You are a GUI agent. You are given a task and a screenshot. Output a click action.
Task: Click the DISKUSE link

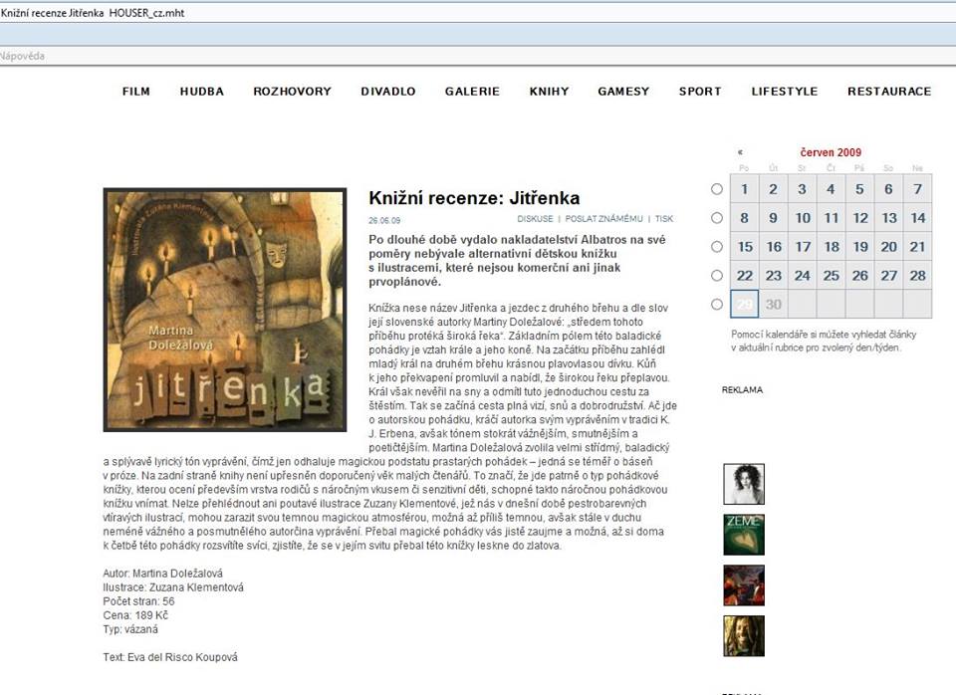tap(535, 219)
